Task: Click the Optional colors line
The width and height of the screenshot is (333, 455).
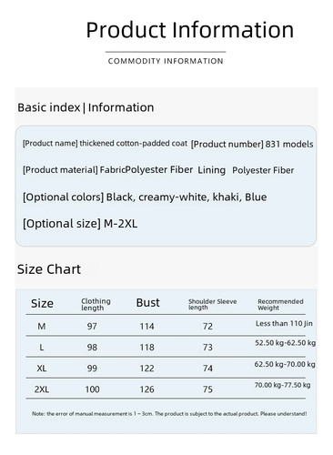Action: tap(145, 197)
